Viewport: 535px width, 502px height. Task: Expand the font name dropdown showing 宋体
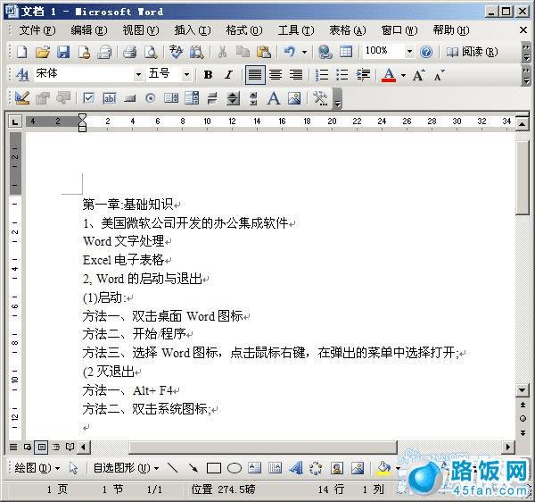138,74
